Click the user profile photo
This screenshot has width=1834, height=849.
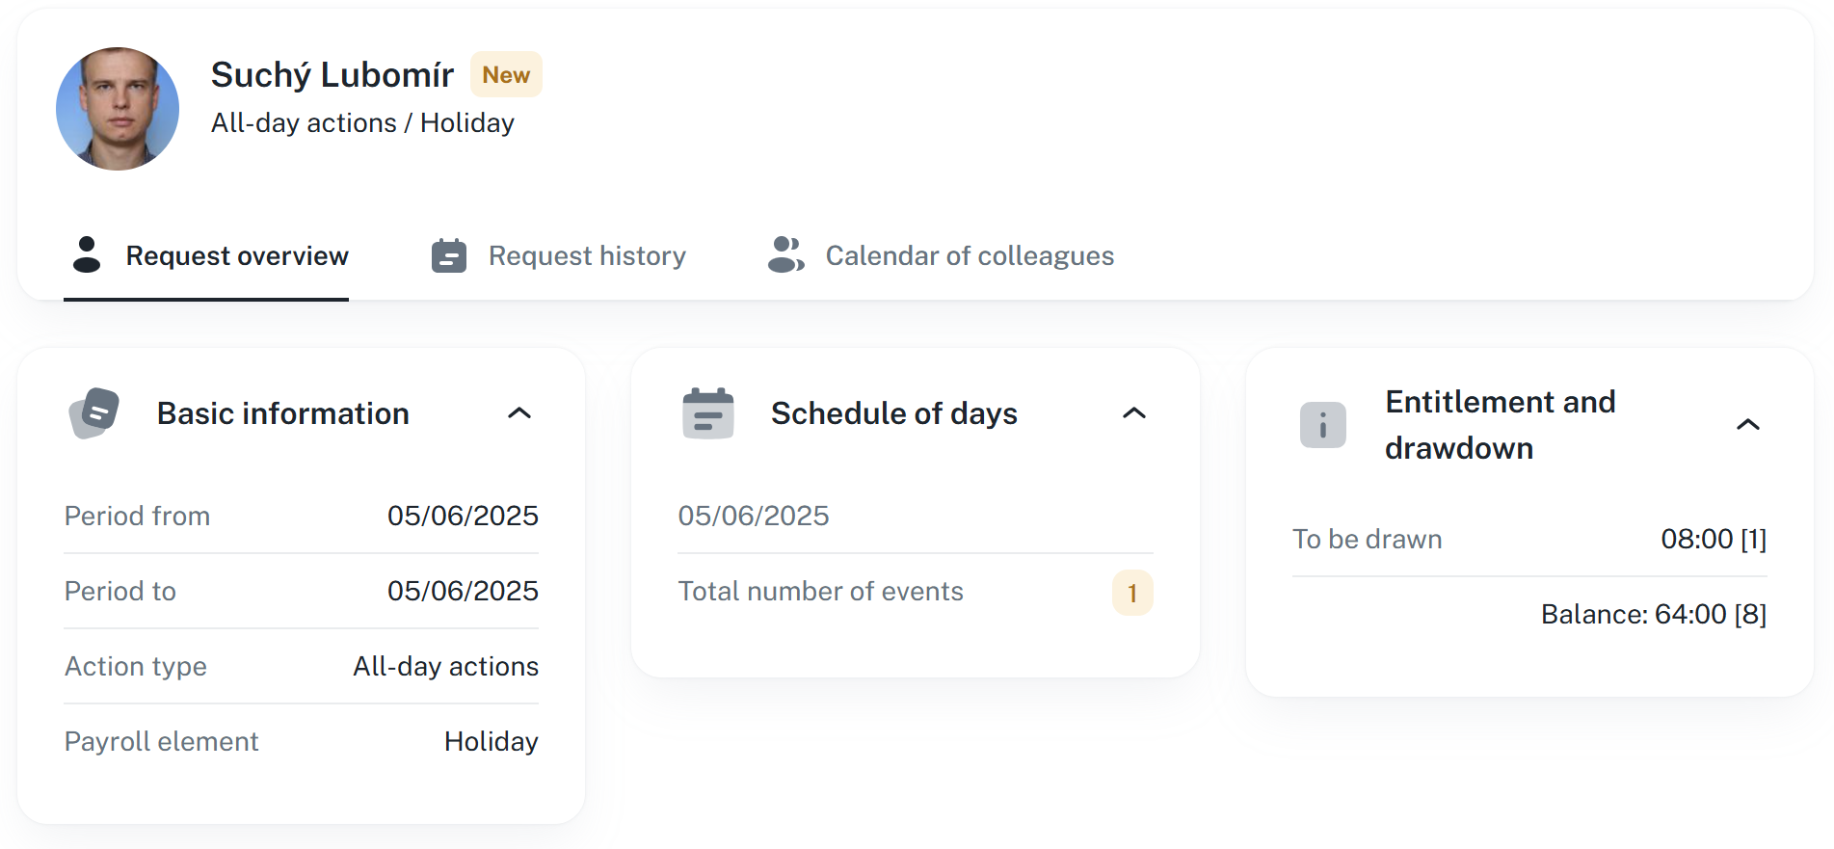click(x=118, y=109)
